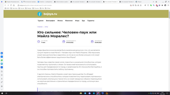The width and height of the screenshot is (170, 95).
Task: Open the Игры navigation item
Action: [x=77, y=21]
